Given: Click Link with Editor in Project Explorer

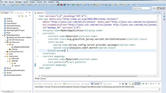Looking at the screenshot, I should tap(22, 16).
